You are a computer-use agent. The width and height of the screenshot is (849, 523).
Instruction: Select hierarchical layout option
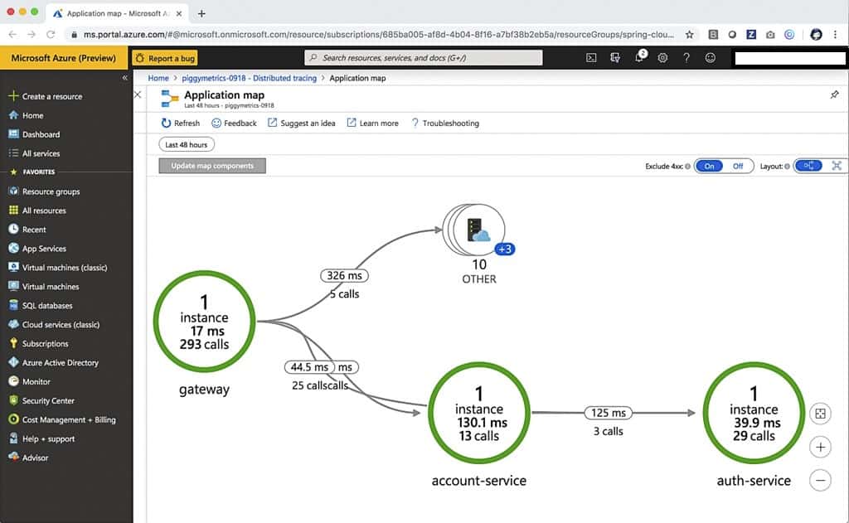(x=809, y=166)
